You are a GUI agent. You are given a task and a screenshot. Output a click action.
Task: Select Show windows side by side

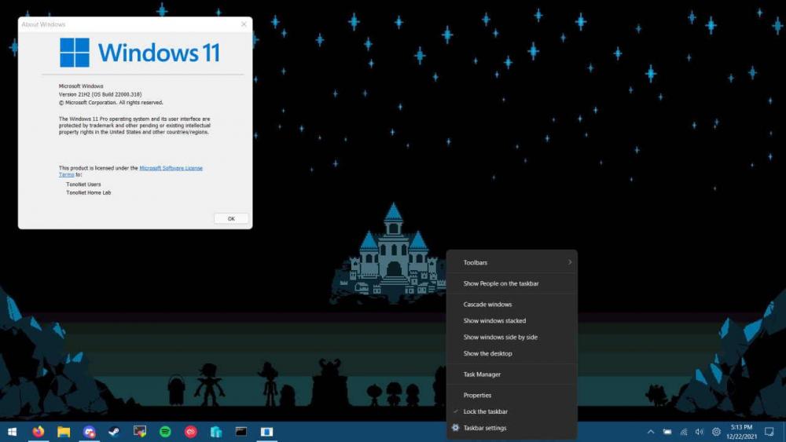pyautogui.click(x=500, y=337)
